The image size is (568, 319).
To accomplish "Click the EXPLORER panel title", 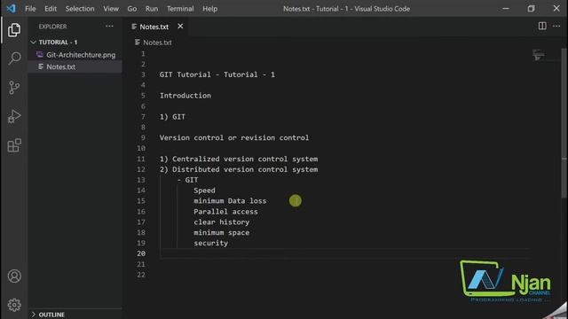I will [x=52, y=27].
